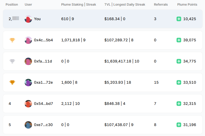205x136 pixels.
Task: Click TVL value $5,203.93 | 18
Action: (118, 82)
